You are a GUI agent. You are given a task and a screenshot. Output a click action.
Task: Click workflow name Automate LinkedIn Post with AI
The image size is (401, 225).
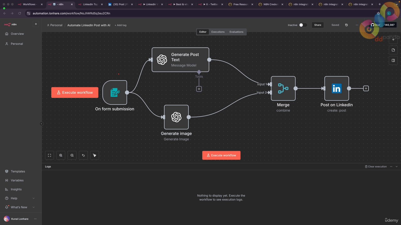point(89,25)
